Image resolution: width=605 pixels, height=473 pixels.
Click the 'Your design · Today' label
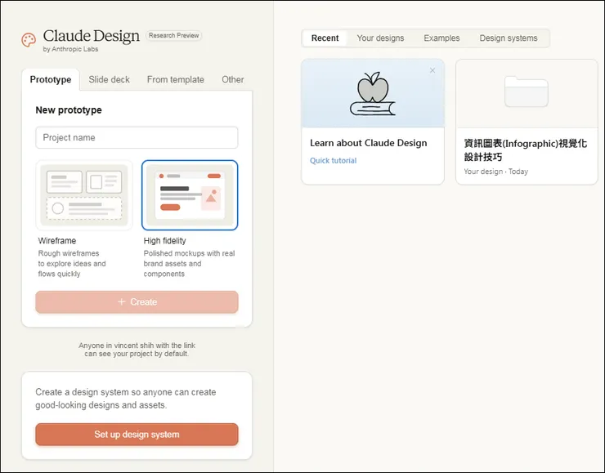click(x=495, y=172)
